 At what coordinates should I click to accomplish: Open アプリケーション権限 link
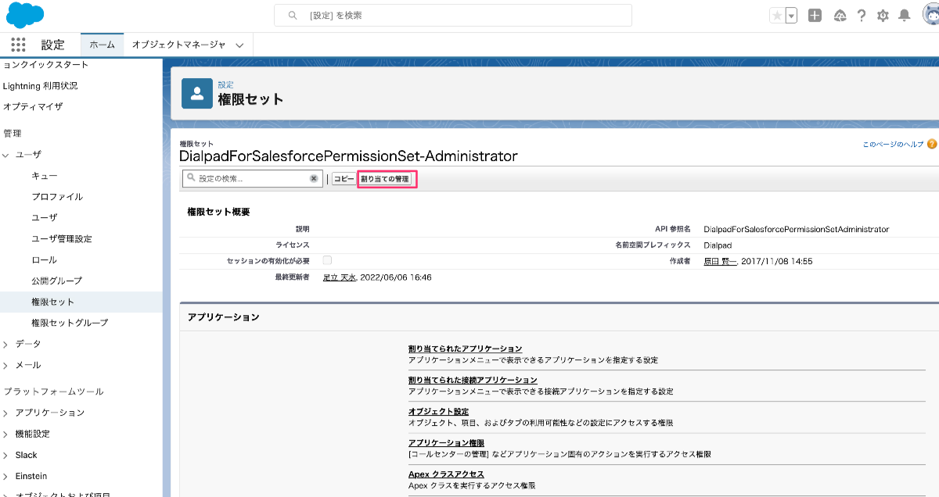(446, 443)
